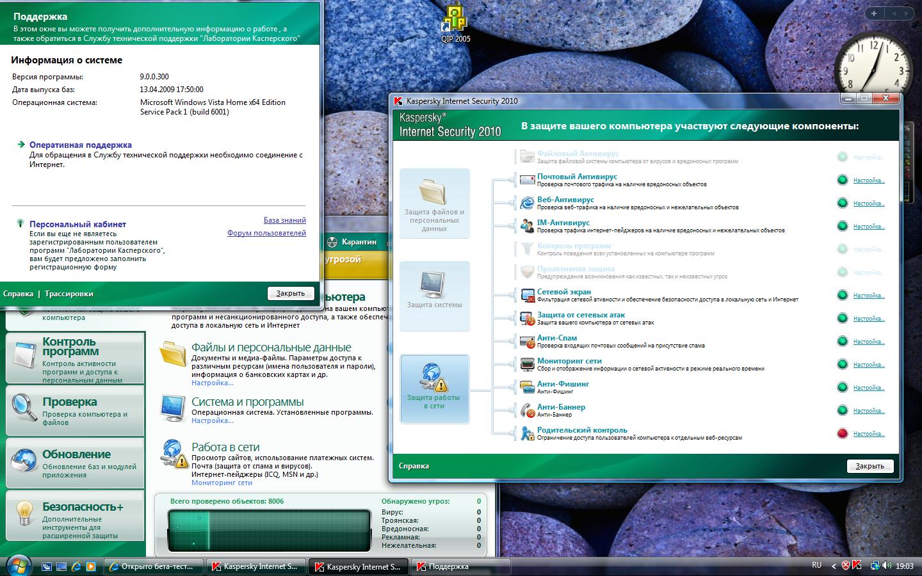
Task: Enable Родительский контроль via red indicator
Action: click(x=843, y=433)
